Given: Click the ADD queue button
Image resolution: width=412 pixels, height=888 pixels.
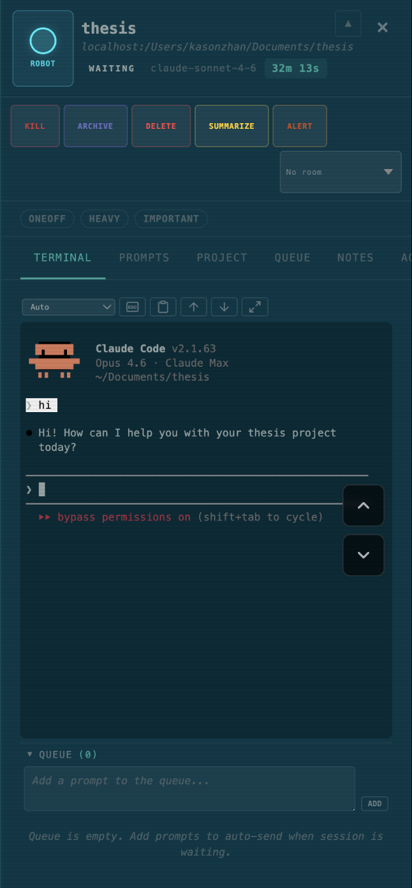Looking at the screenshot, I should (374, 804).
